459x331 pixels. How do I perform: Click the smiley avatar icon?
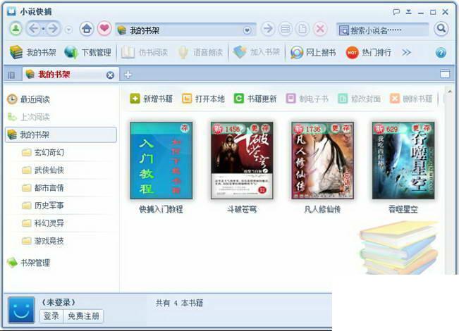click(x=21, y=310)
